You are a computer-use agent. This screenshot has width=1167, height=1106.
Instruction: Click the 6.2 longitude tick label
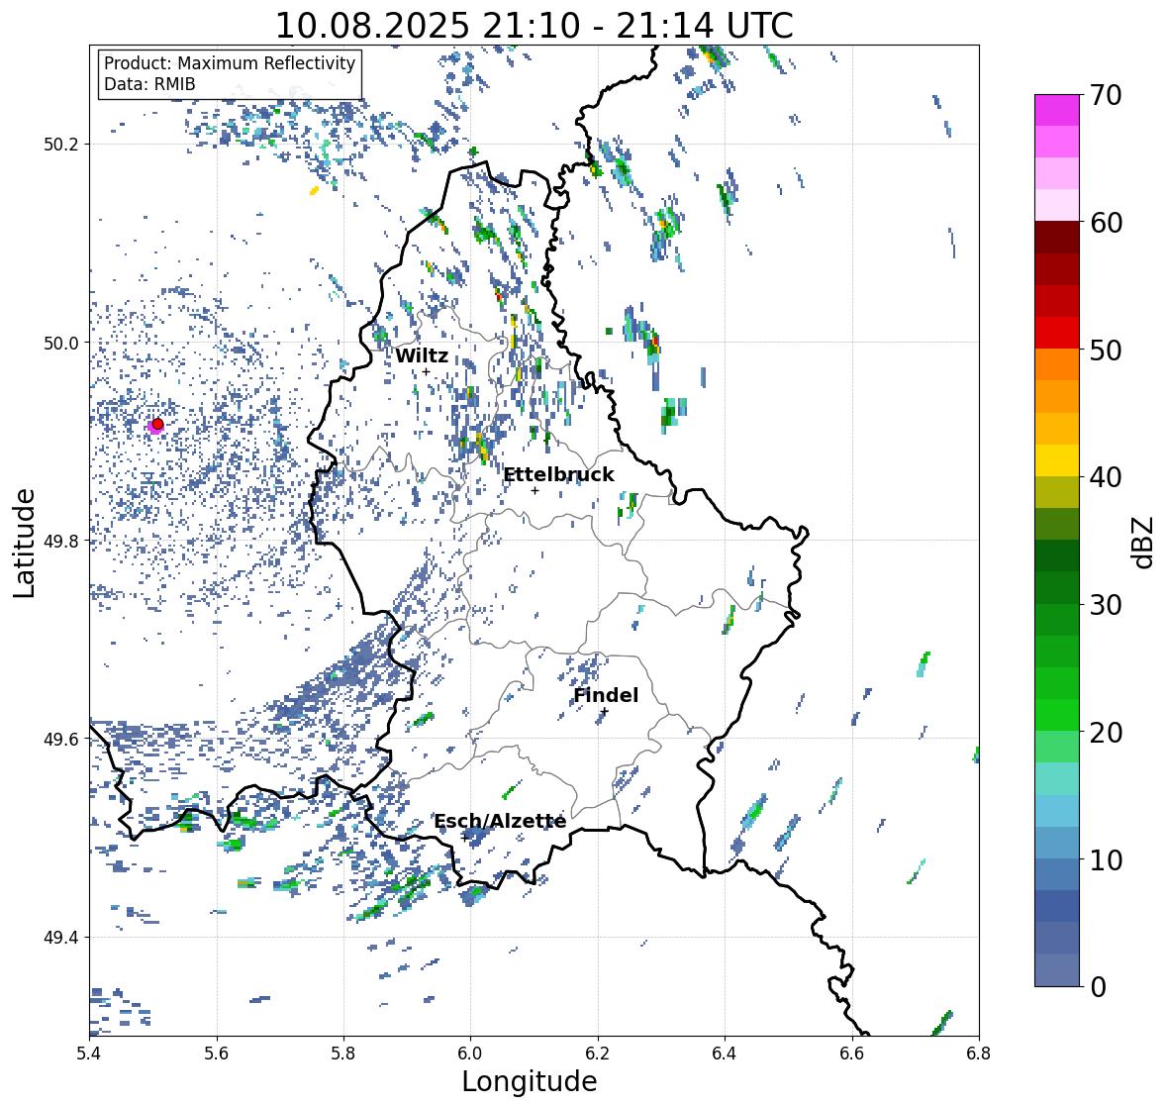(x=598, y=1053)
